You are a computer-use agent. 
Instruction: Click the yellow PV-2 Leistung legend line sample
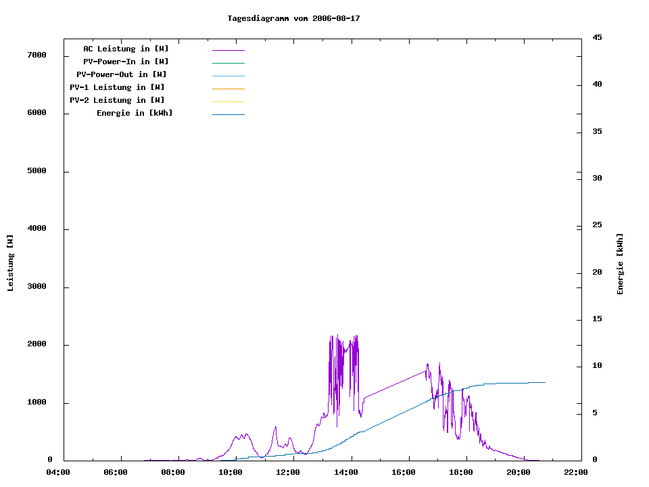(x=228, y=101)
